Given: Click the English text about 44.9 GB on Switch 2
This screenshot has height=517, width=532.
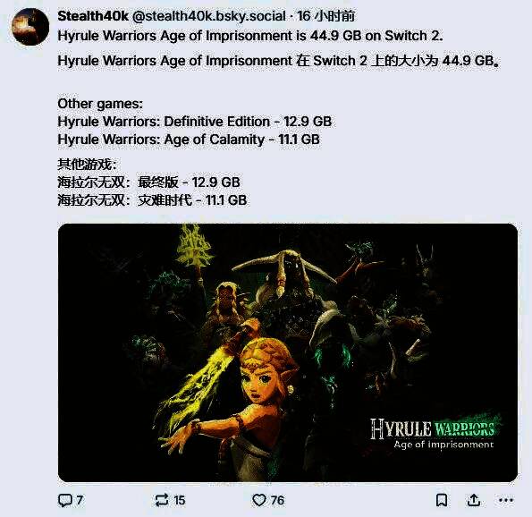Looking at the screenshot, I should click(250, 36).
